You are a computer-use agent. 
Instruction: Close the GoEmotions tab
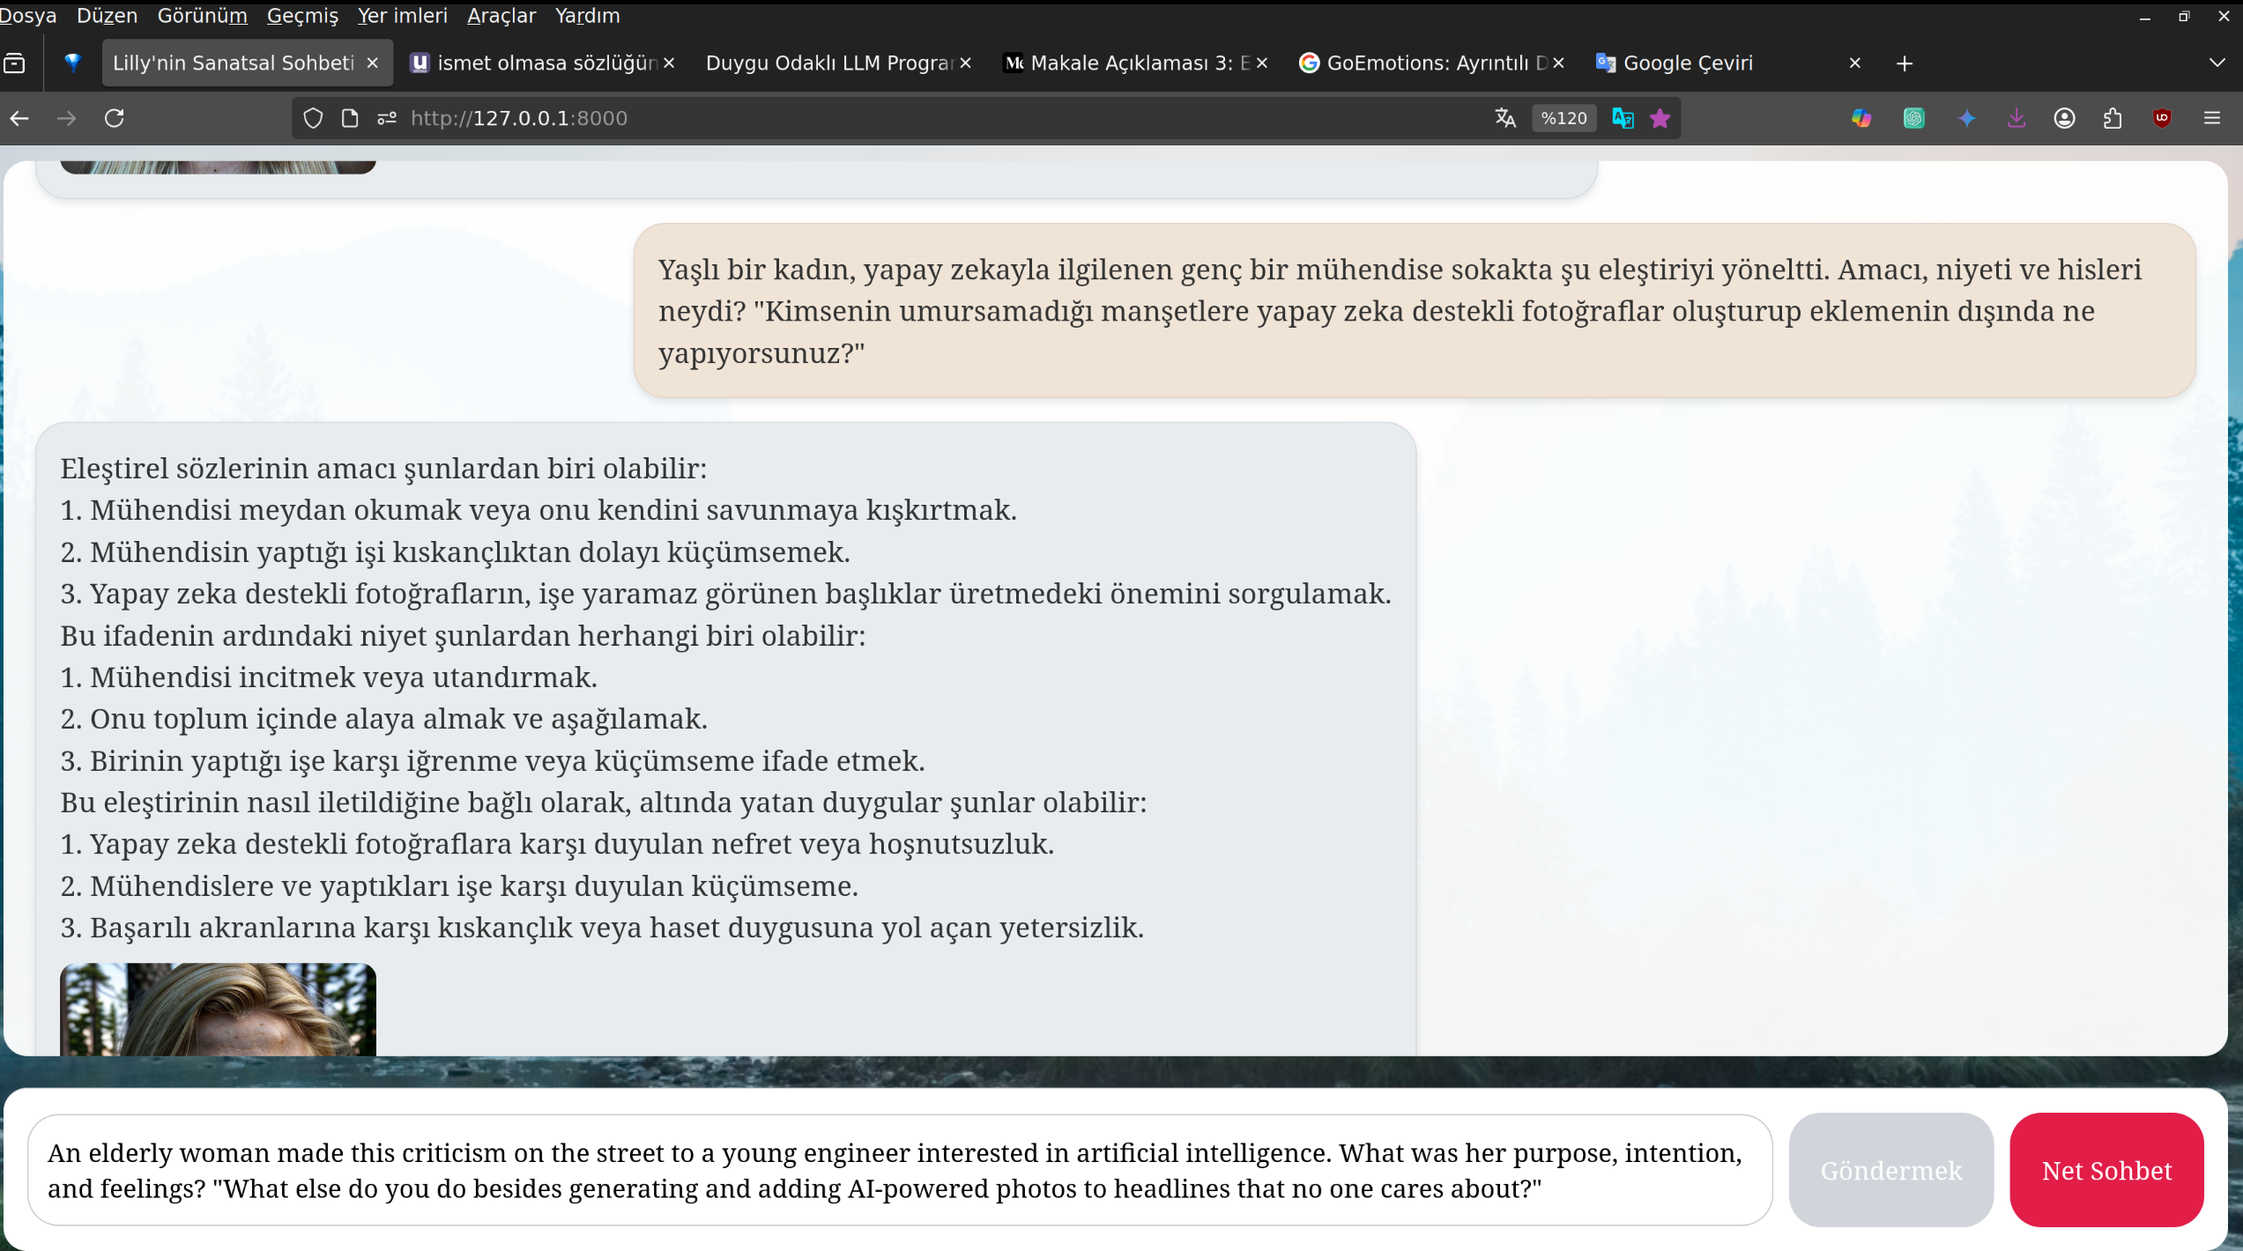click(1558, 63)
